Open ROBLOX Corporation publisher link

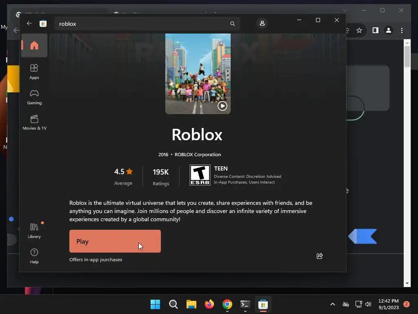coord(198,155)
